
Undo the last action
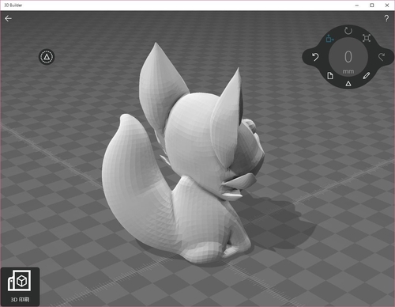(315, 57)
